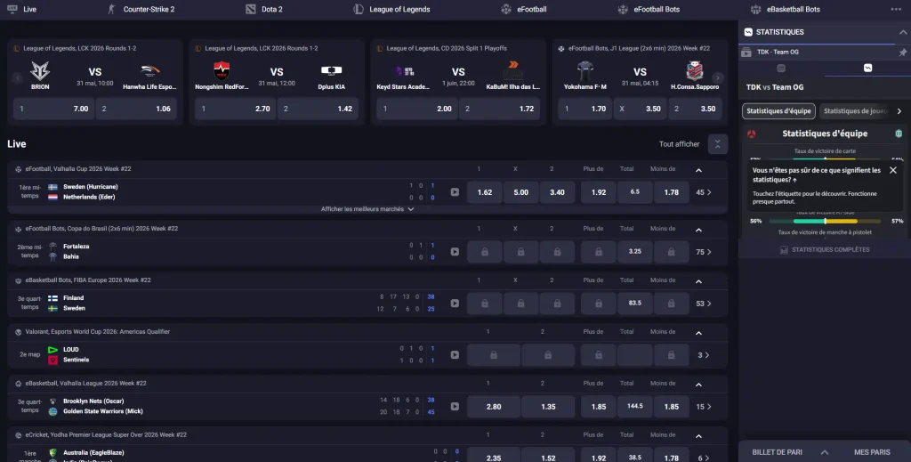Viewport: 911px width, 462px height.
Task: Open 15 more markets for Brooklyn Nets
Action: tap(704, 407)
